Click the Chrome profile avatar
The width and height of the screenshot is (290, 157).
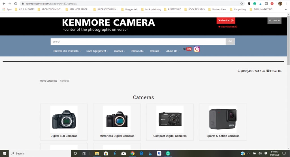coord(280,3)
